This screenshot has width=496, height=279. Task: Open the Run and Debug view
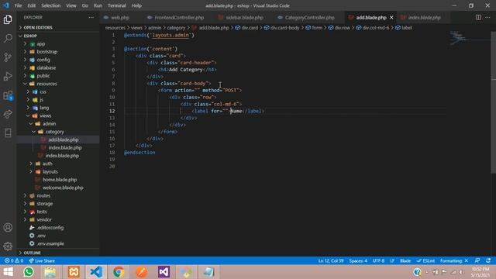pos(8,76)
